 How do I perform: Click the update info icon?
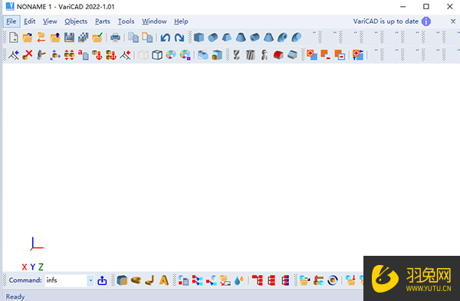[426, 21]
